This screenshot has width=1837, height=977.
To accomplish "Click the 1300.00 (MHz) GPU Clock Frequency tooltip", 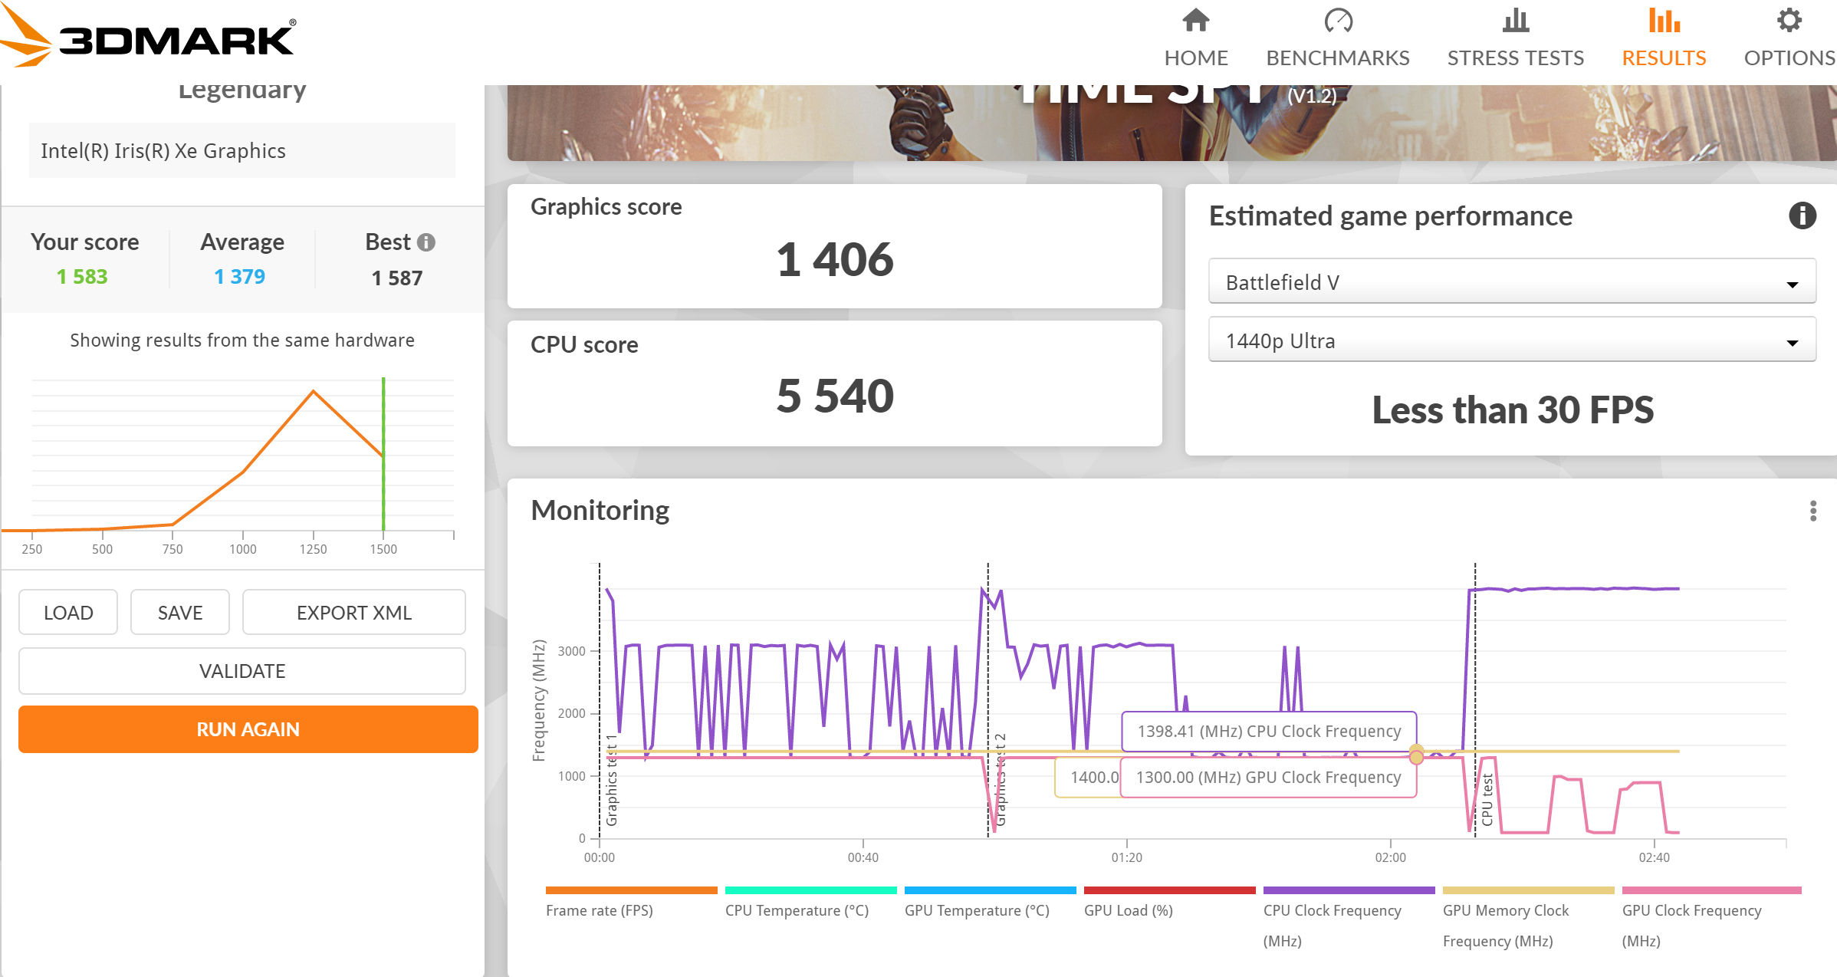I will click(x=1268, y=778).
